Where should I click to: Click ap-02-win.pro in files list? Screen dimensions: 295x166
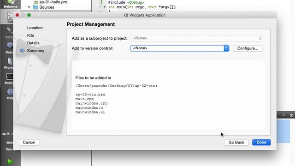pyautogui.click(x=90, y=95)
